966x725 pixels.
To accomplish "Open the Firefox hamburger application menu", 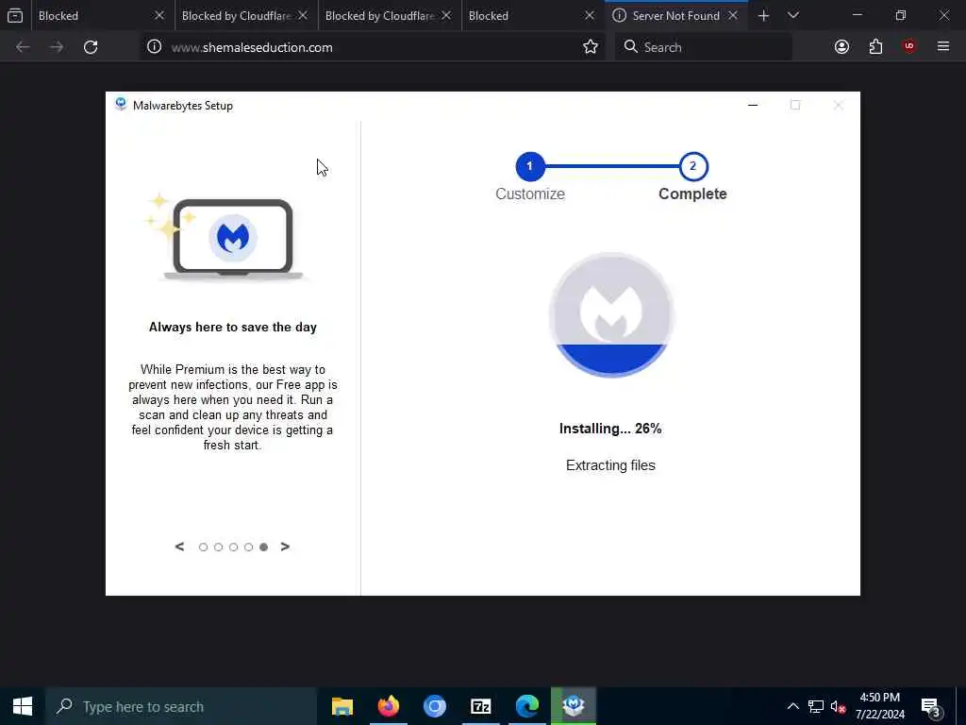I will click(943, 46).
